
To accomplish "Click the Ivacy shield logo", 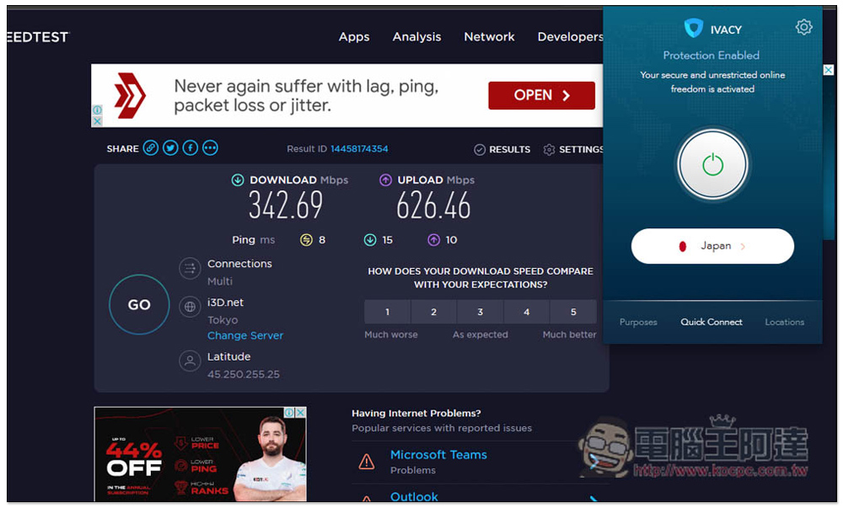I will pyautogui.click(x=694, y=28).
